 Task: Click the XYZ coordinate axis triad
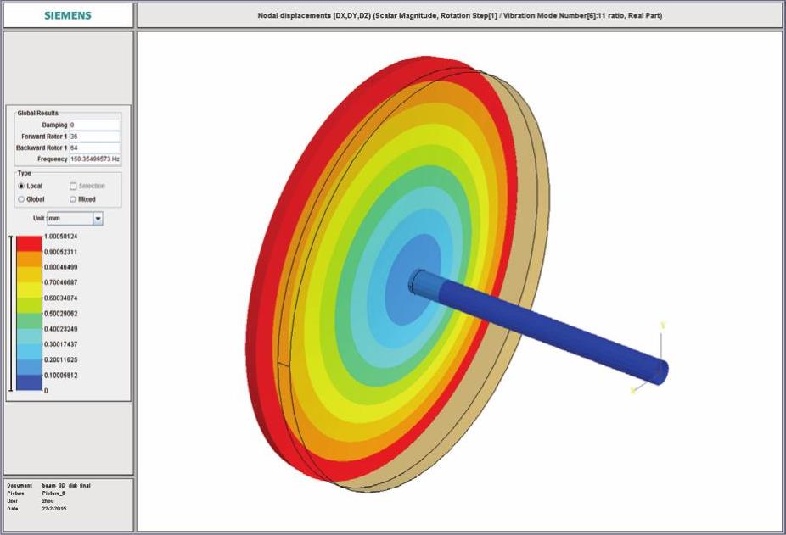point(653,365)
